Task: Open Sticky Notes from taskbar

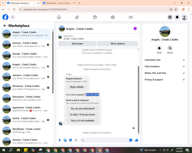Action: pos(26,150)
